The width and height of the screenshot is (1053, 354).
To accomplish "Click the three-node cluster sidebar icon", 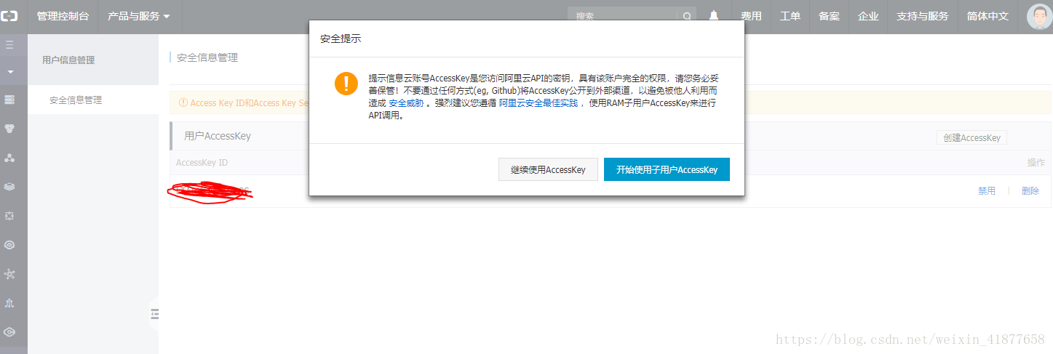I will tap(9, 158).
